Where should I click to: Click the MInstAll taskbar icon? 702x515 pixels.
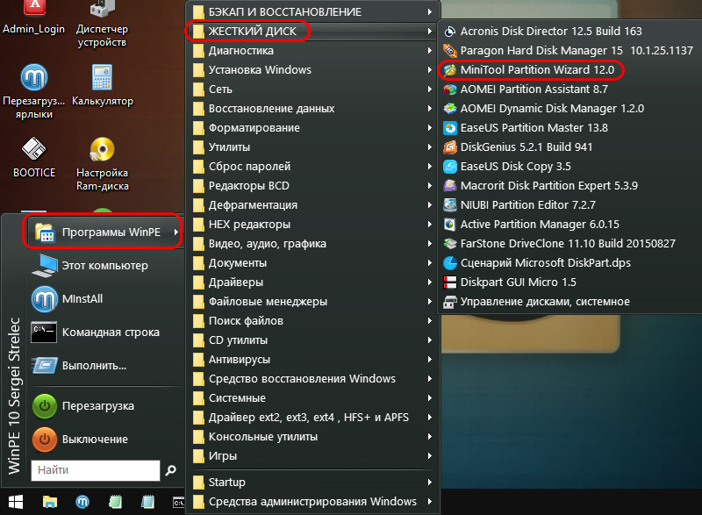coord(82,502)
